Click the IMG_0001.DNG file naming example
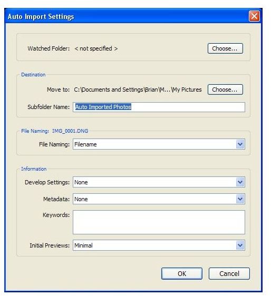 [x=70, y=131]
